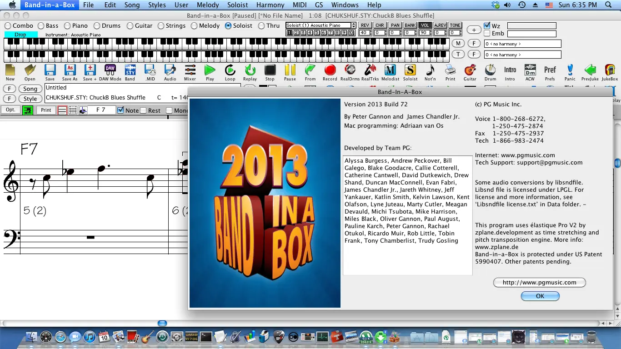The width and height of the screenshot is (621, 349).
Task: Click the Opt. notation options button
Action: click(x=10, y=110)
